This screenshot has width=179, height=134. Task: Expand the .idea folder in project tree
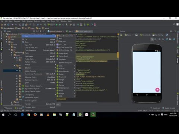click(7, 39)
